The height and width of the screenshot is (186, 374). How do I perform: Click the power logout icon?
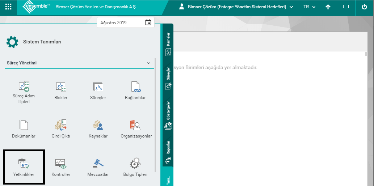[364, 7]
